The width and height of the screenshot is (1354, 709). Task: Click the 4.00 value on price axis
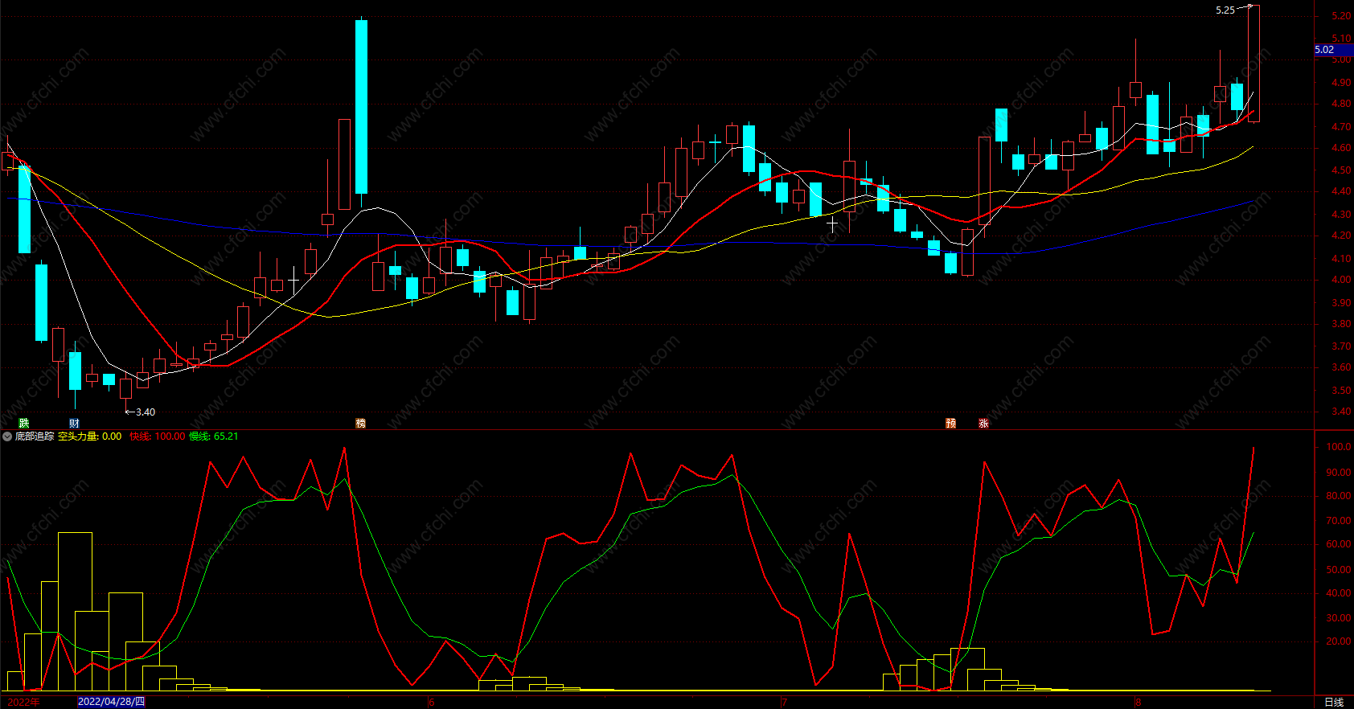pyautogui.click(x=1341, y=281)
